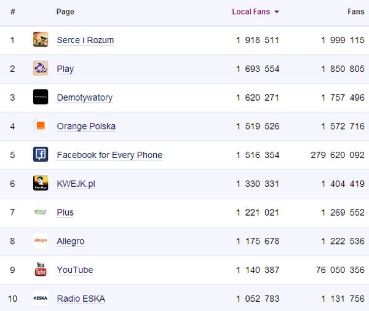Viewport: 369px width, 311px height.
Task: Click the Facebook for Every Phone icon
Action: (41, 155)
